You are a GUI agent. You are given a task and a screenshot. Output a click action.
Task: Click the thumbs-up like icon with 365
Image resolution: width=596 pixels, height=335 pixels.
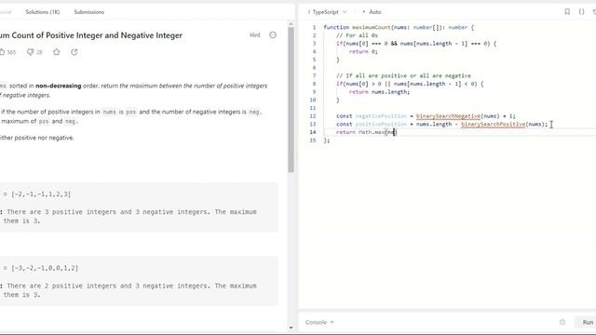7,52
